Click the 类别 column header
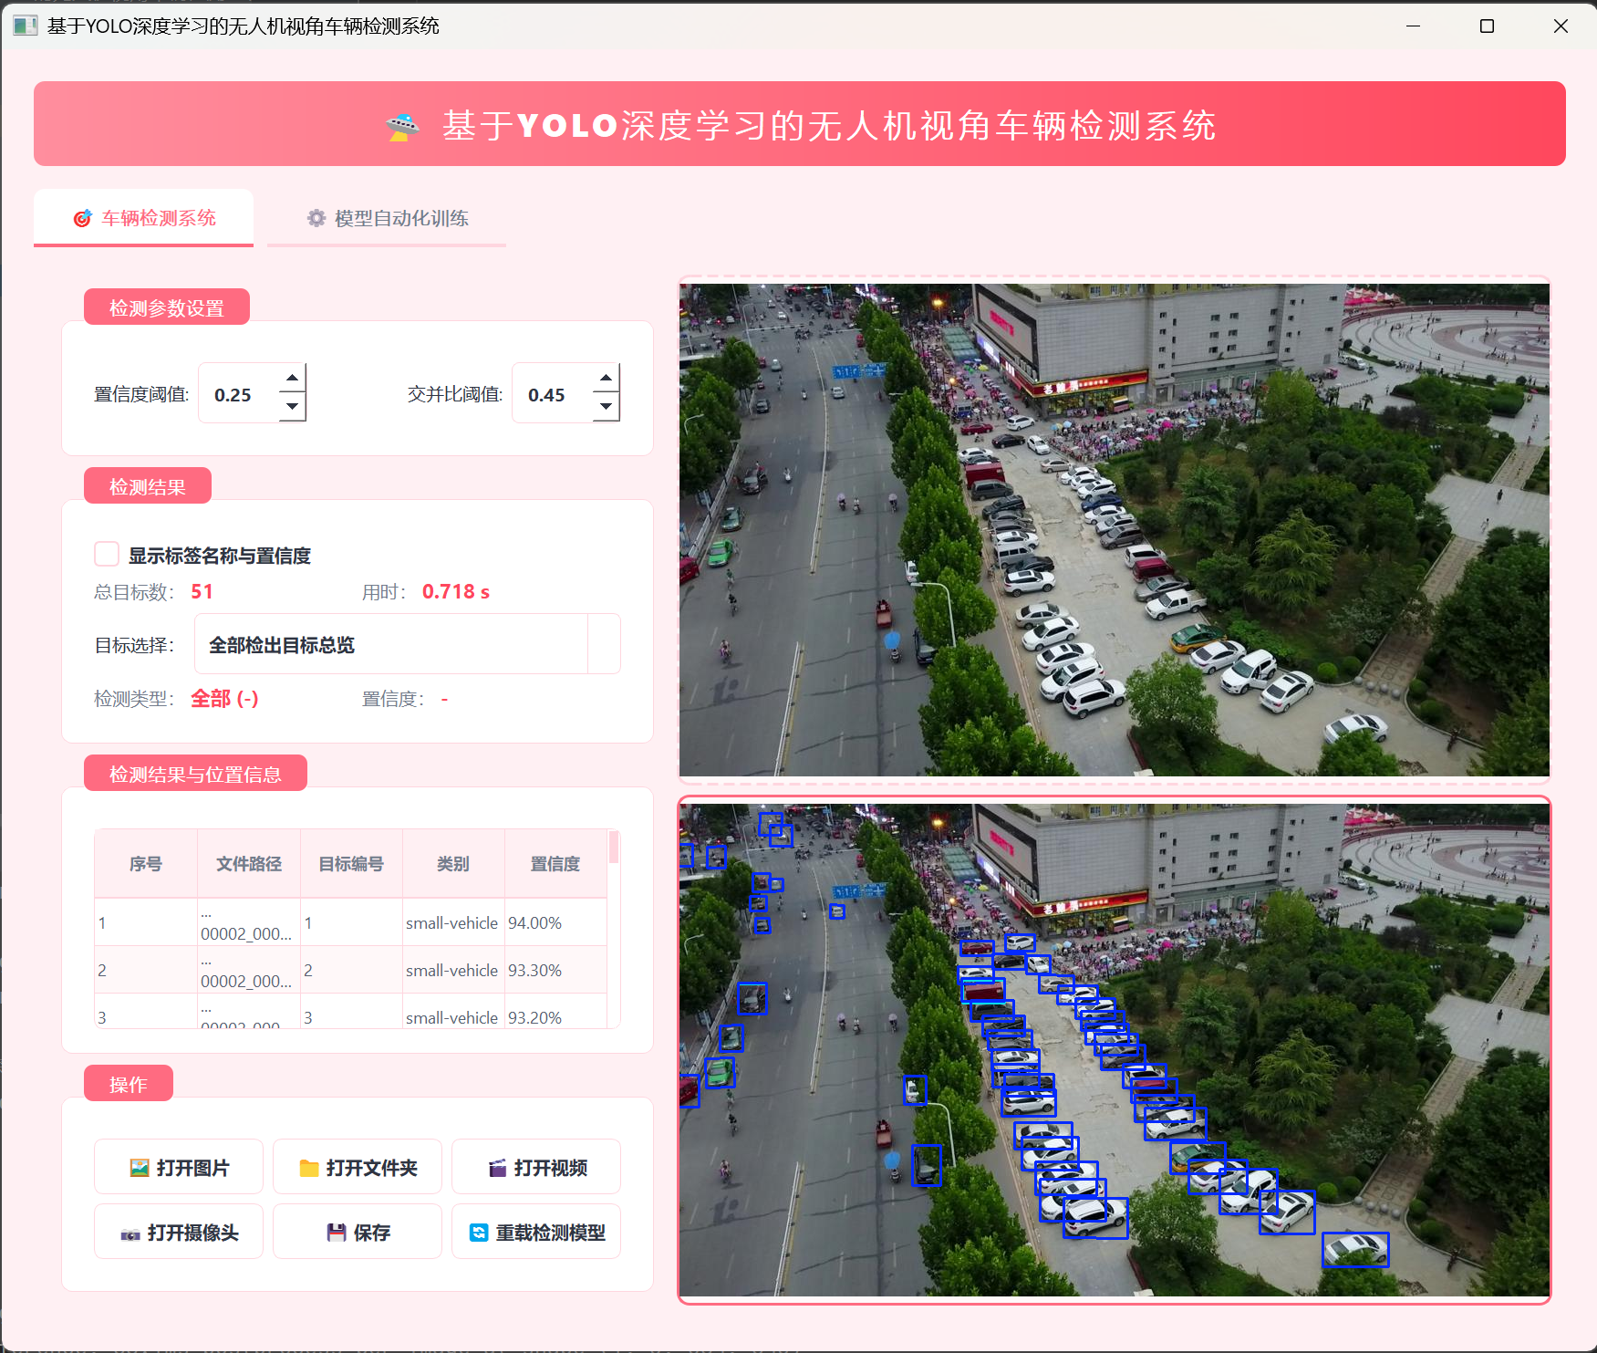The height and width of the screenshot is (1353, 1597). point(453,863)
